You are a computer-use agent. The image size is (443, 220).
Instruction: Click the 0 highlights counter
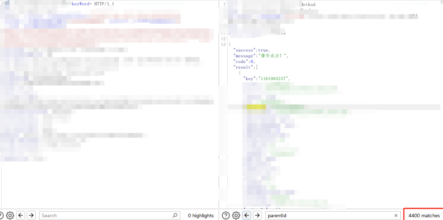pyautogui.click(x=201, y=216)
